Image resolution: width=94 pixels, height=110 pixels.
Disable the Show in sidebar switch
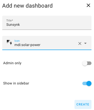(87, 83)
